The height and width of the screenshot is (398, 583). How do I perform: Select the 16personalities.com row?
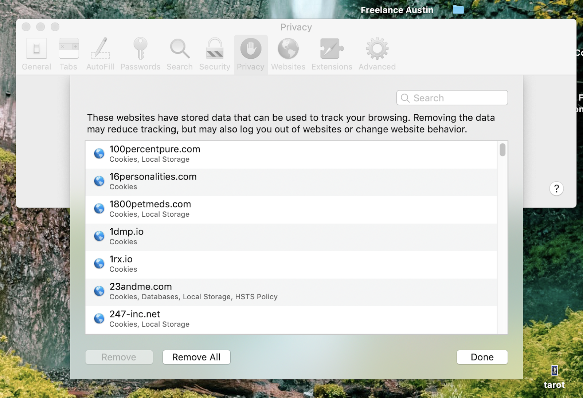[x=291, y=182]
